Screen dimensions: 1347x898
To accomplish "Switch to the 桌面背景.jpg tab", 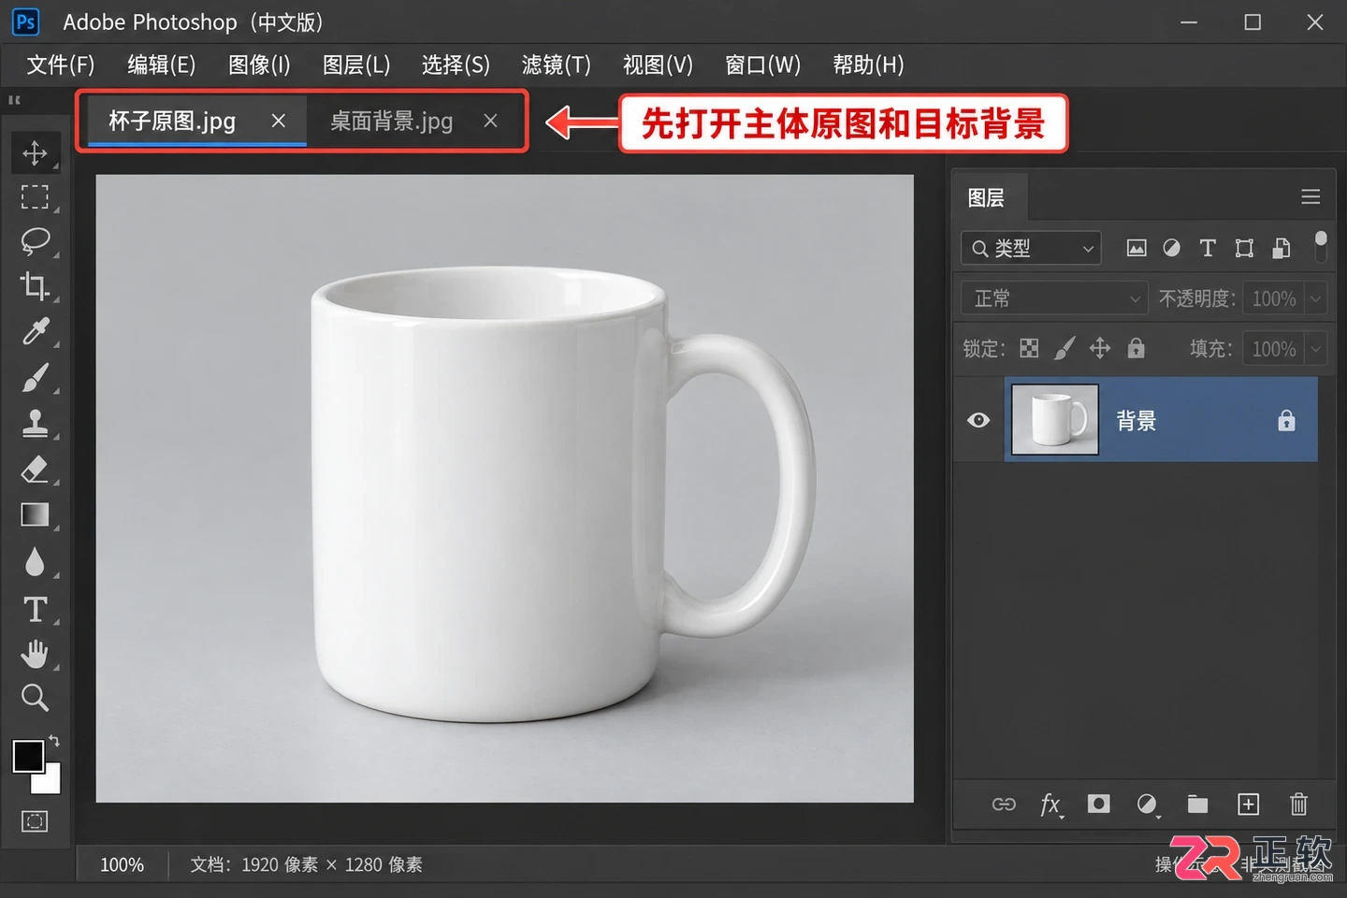I will pyautogui.click(x=391, y=121).
